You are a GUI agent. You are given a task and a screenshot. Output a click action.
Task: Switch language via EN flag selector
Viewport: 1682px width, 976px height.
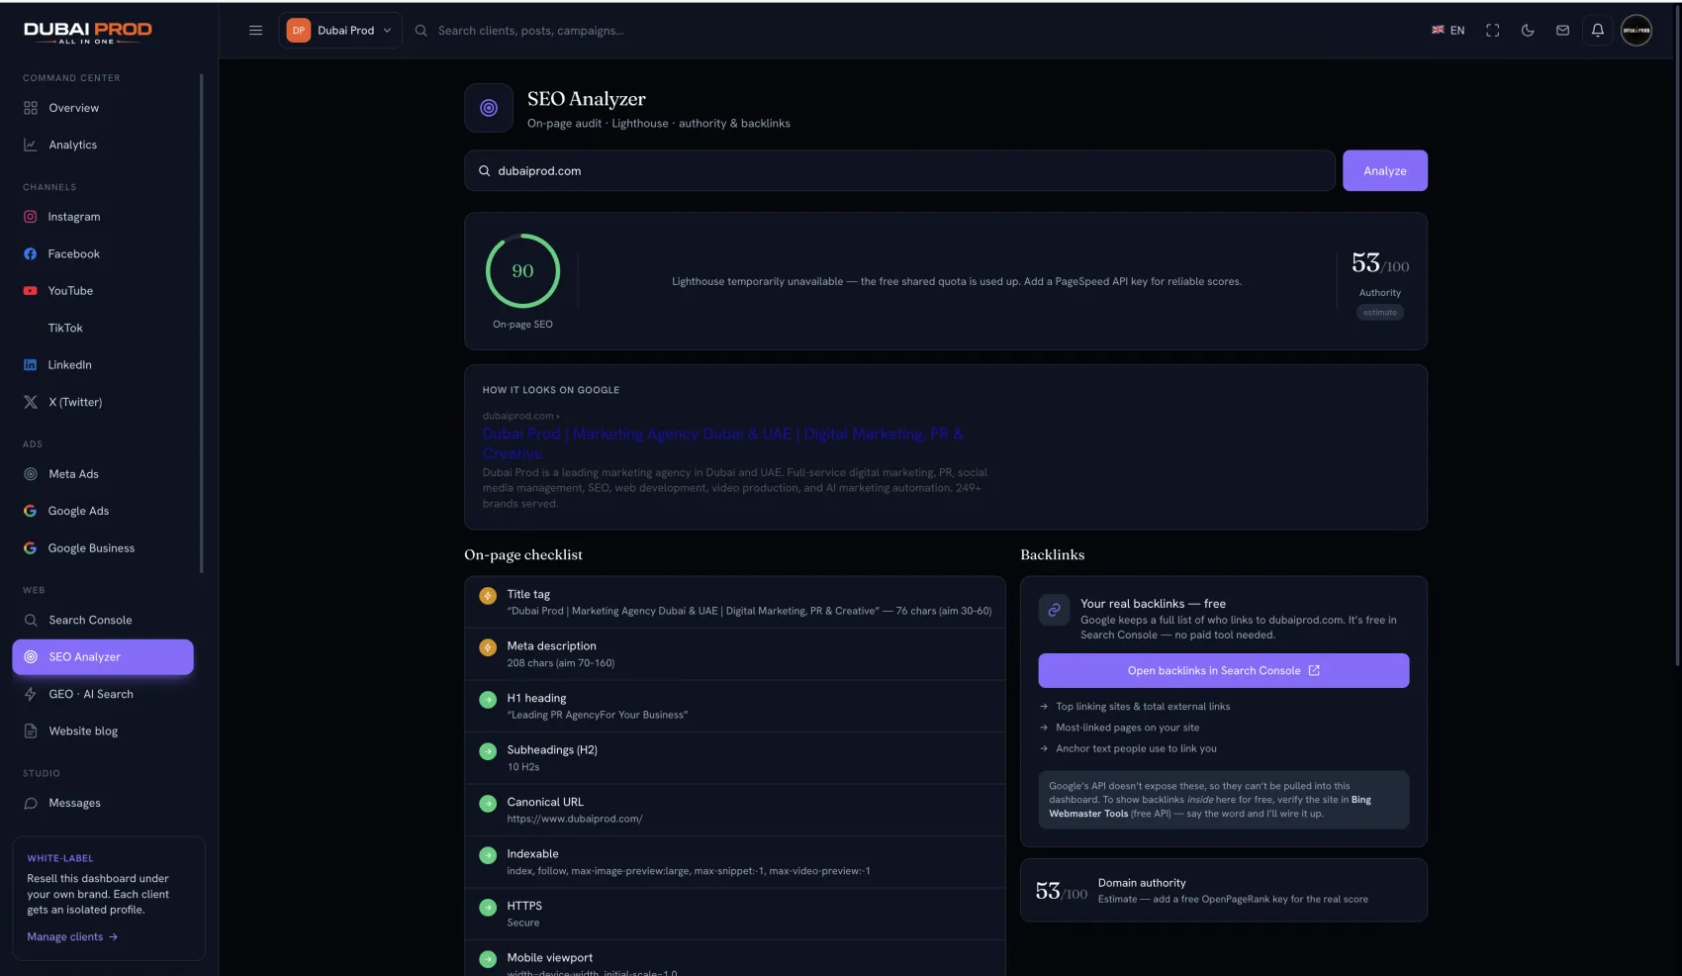(1448, 31)
